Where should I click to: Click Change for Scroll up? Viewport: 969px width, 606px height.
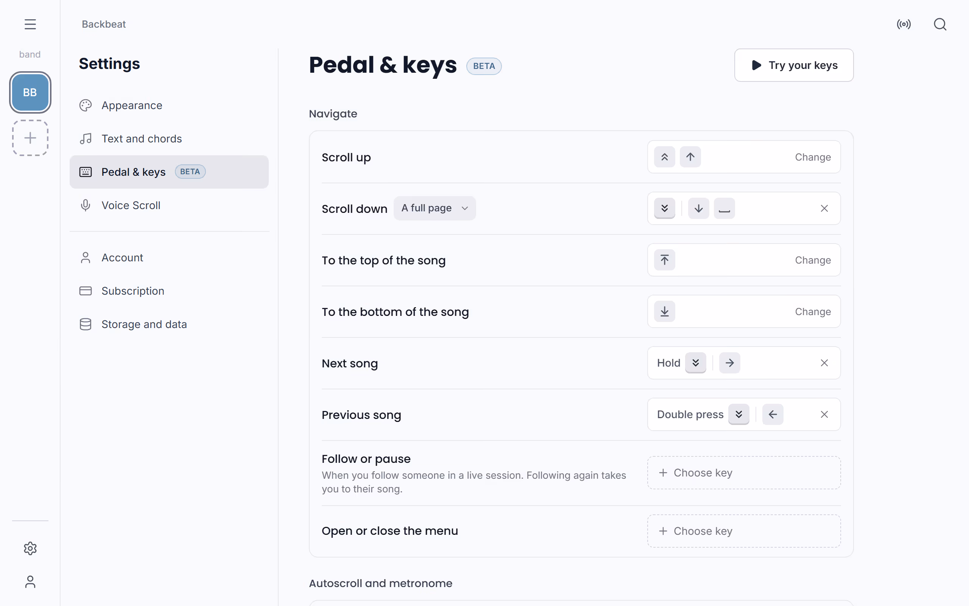point(812,157)
